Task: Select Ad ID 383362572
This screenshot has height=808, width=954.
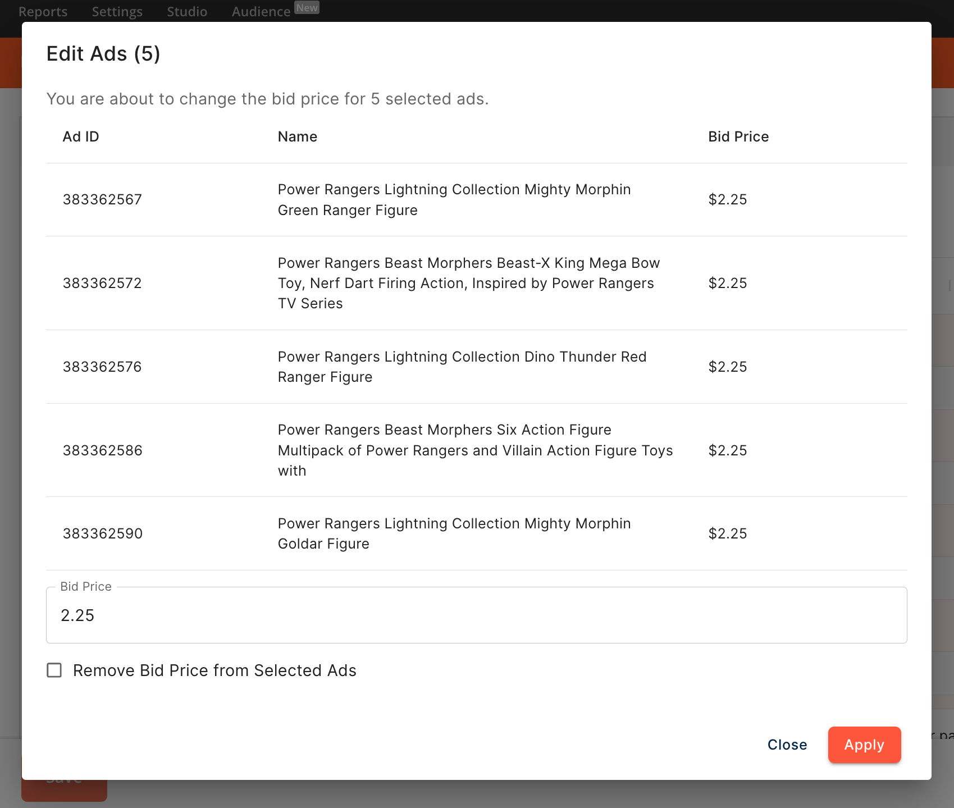Action: 102,283
